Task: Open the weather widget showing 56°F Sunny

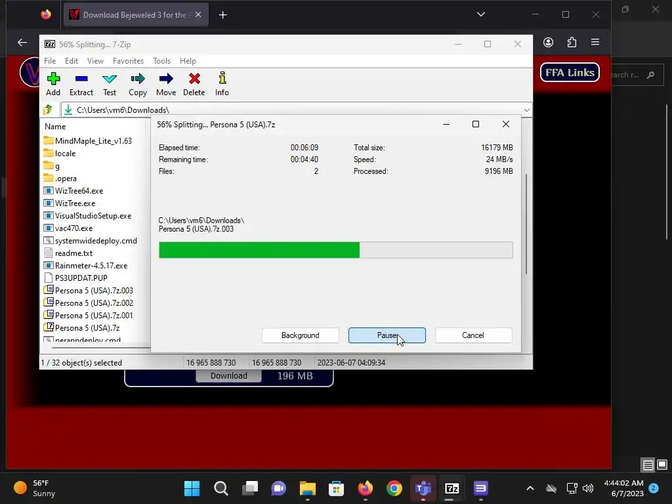Action: pyautogui.click(x=35, y=488)
